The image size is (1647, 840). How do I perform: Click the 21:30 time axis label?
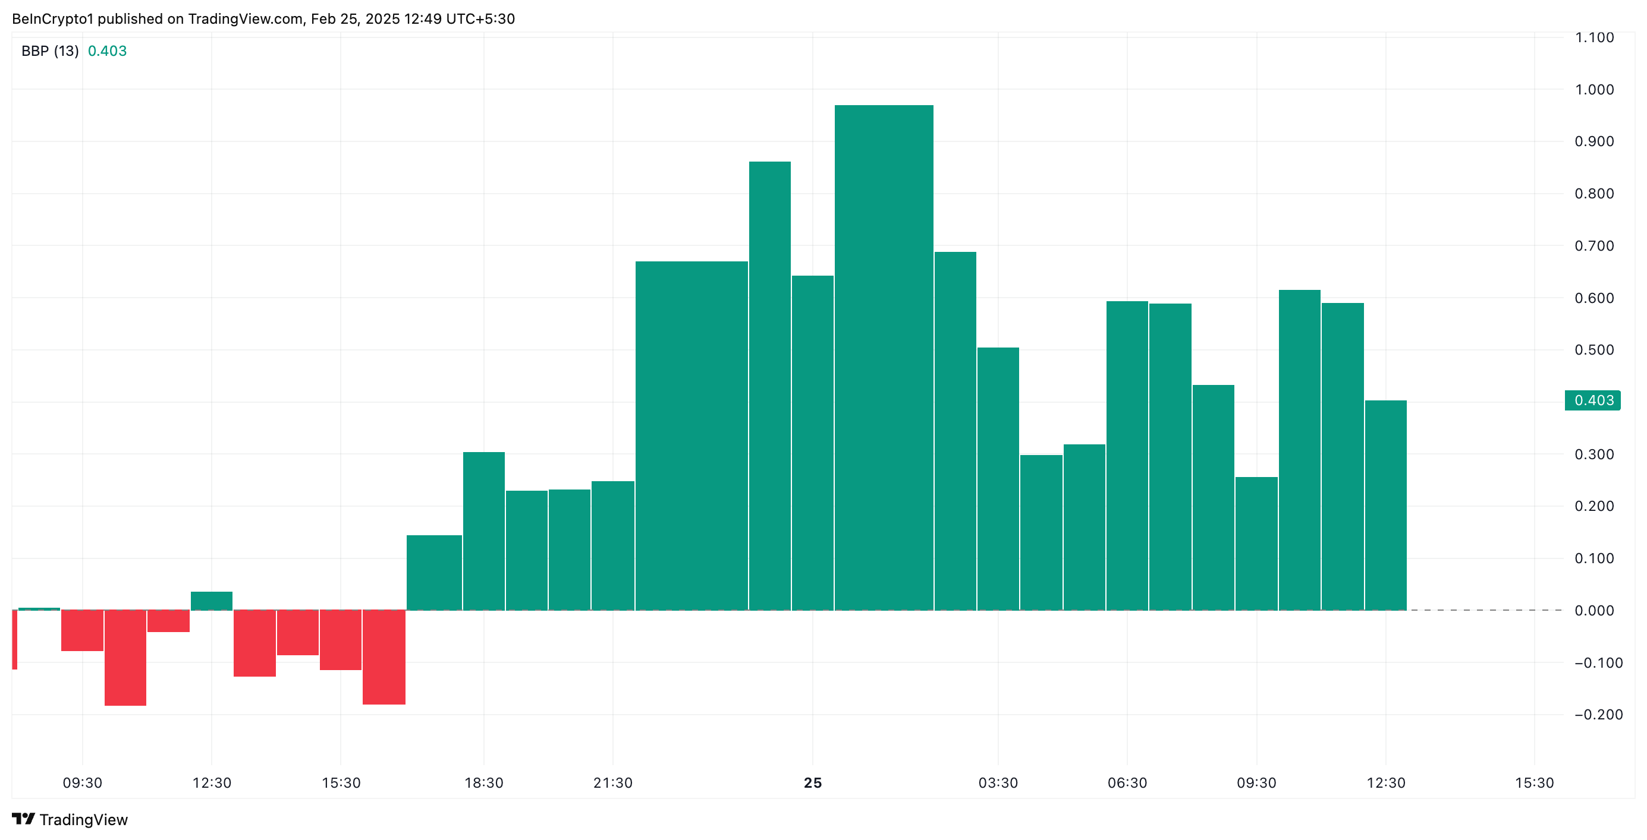[x=612, y=782]
